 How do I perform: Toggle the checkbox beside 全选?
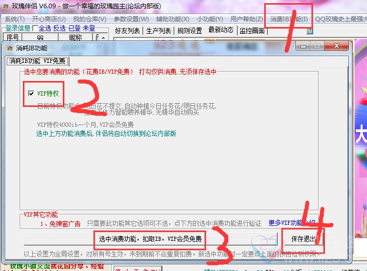35,28
